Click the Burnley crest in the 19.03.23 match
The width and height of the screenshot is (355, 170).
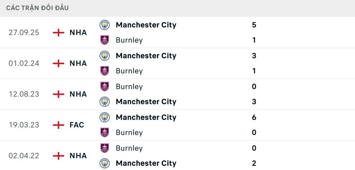click(x=104, y=132)
